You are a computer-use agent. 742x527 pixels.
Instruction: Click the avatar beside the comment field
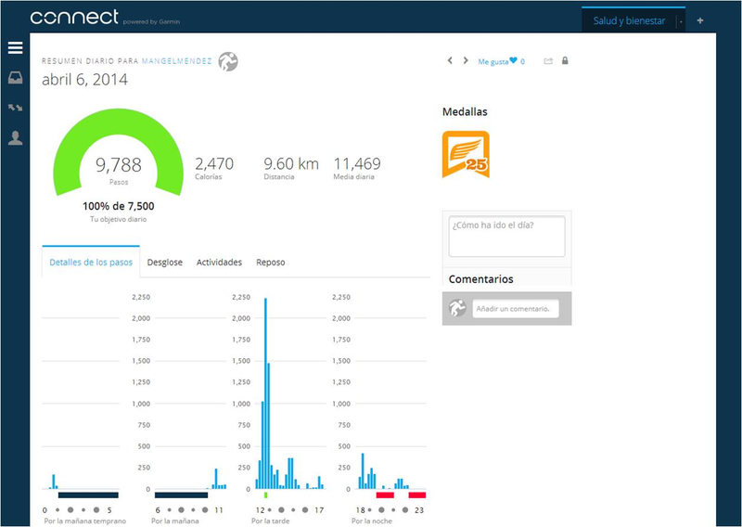point(457,308)
